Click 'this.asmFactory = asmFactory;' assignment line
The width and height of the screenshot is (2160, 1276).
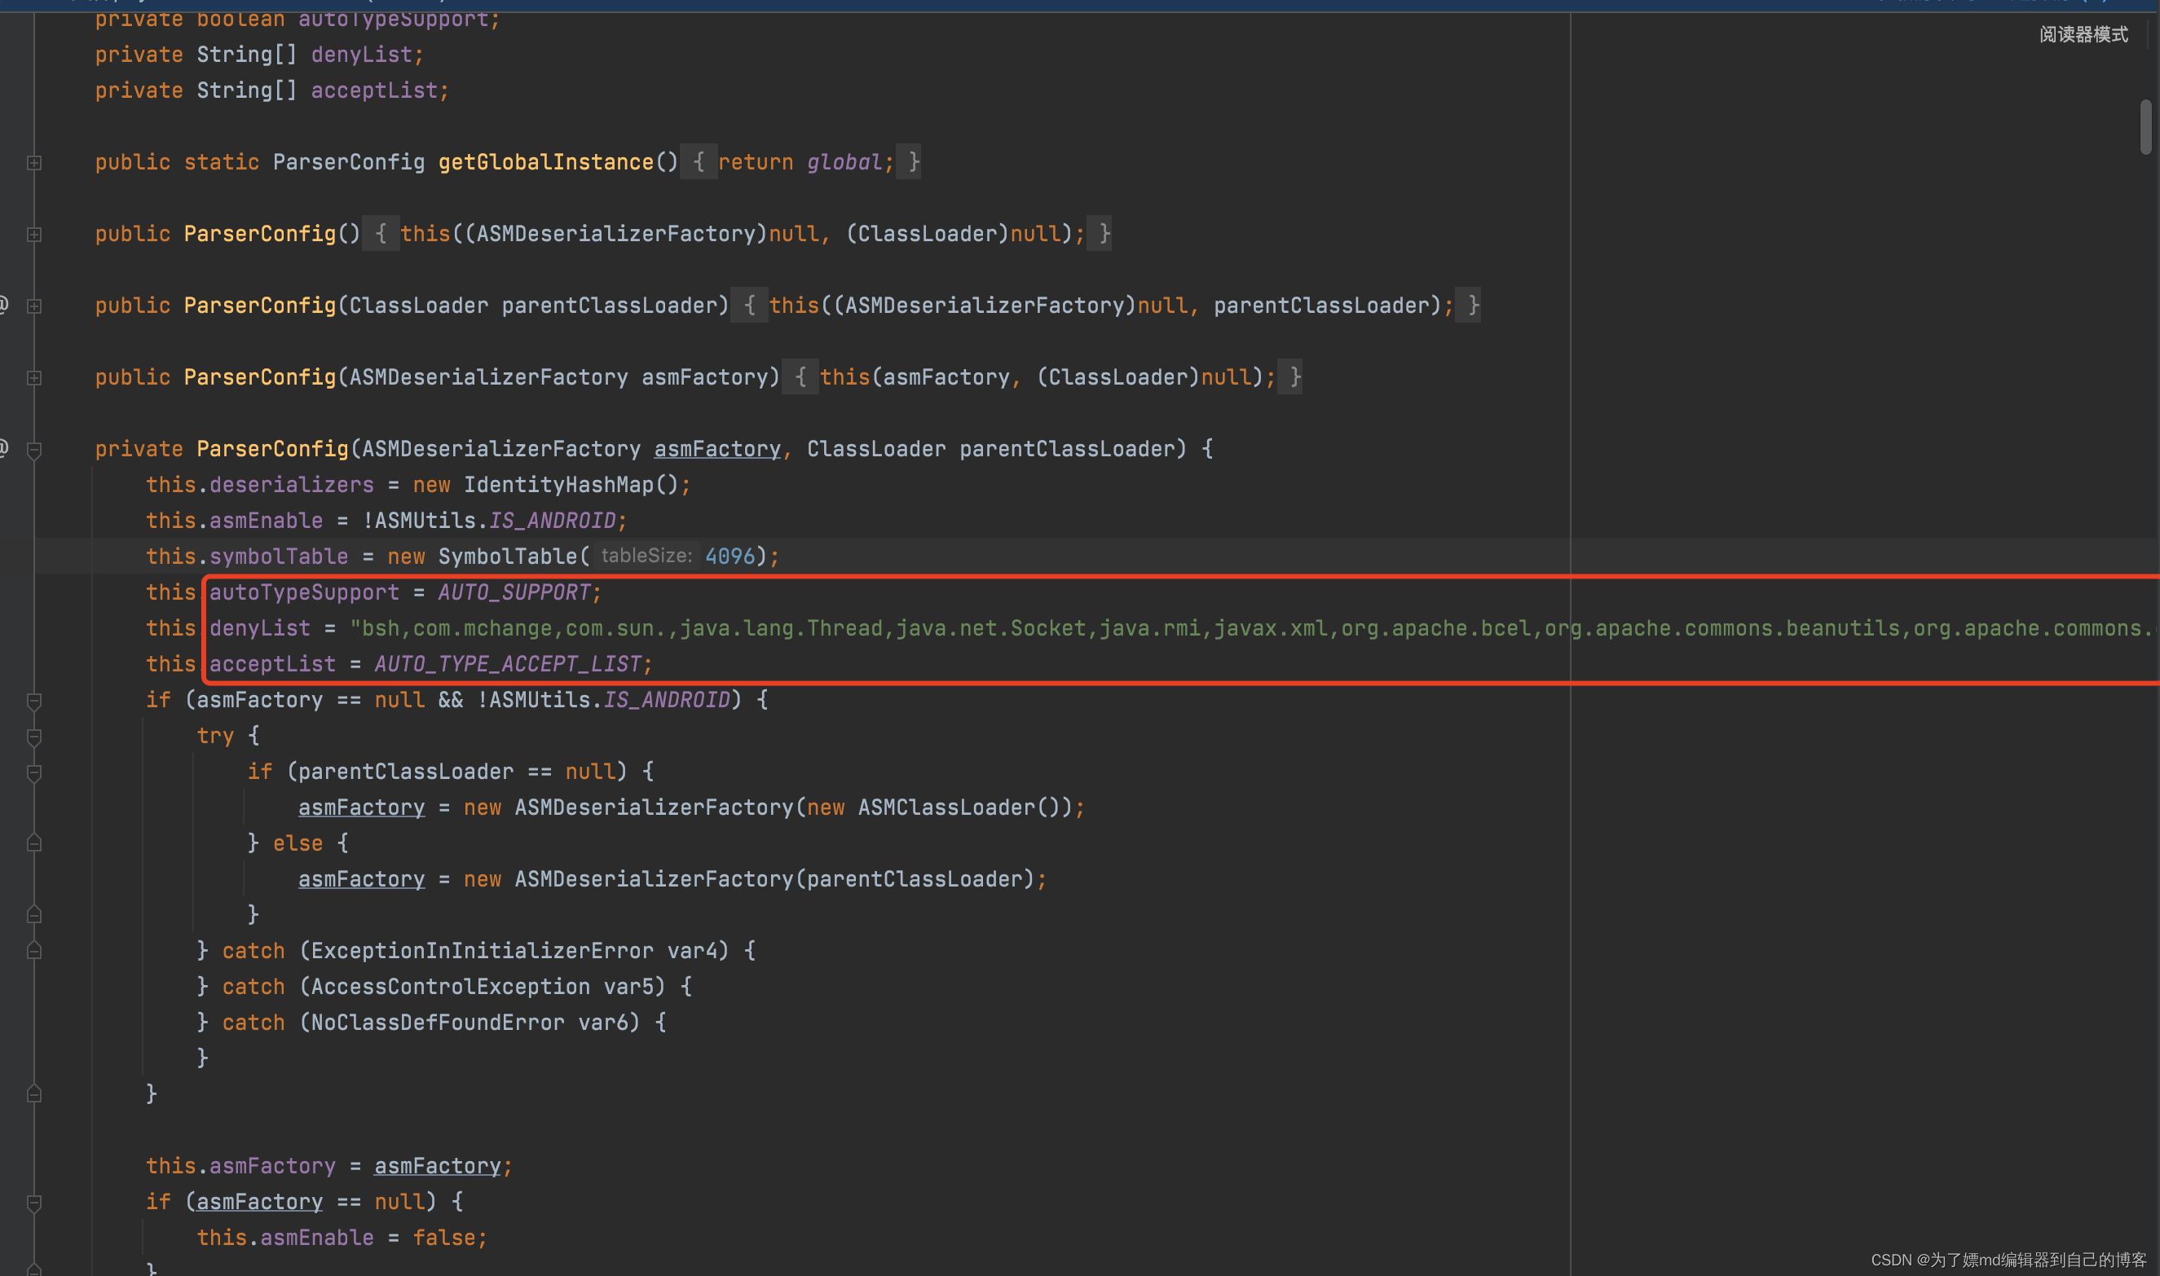pos(329,1166)
